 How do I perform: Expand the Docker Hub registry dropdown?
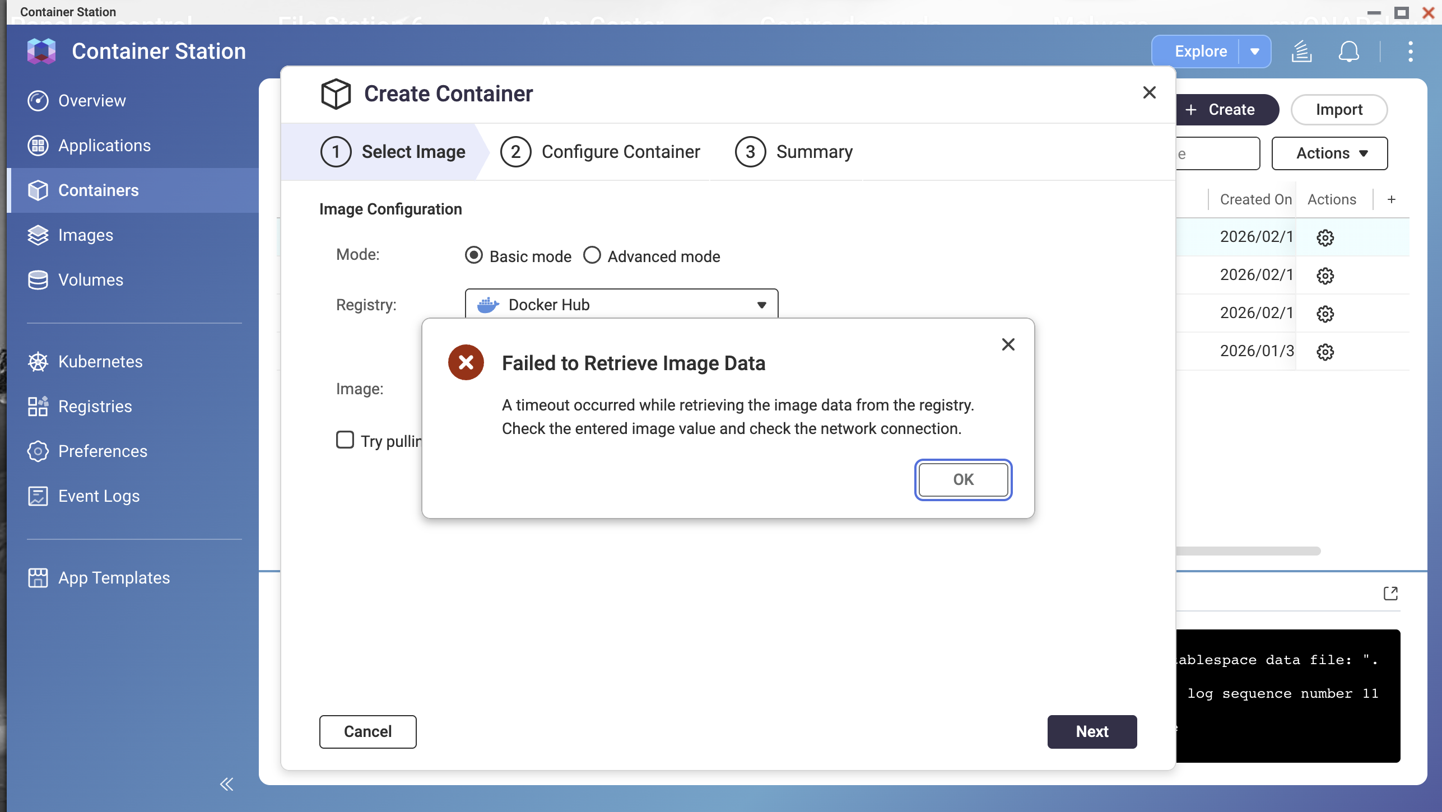(x=621, y=305)
